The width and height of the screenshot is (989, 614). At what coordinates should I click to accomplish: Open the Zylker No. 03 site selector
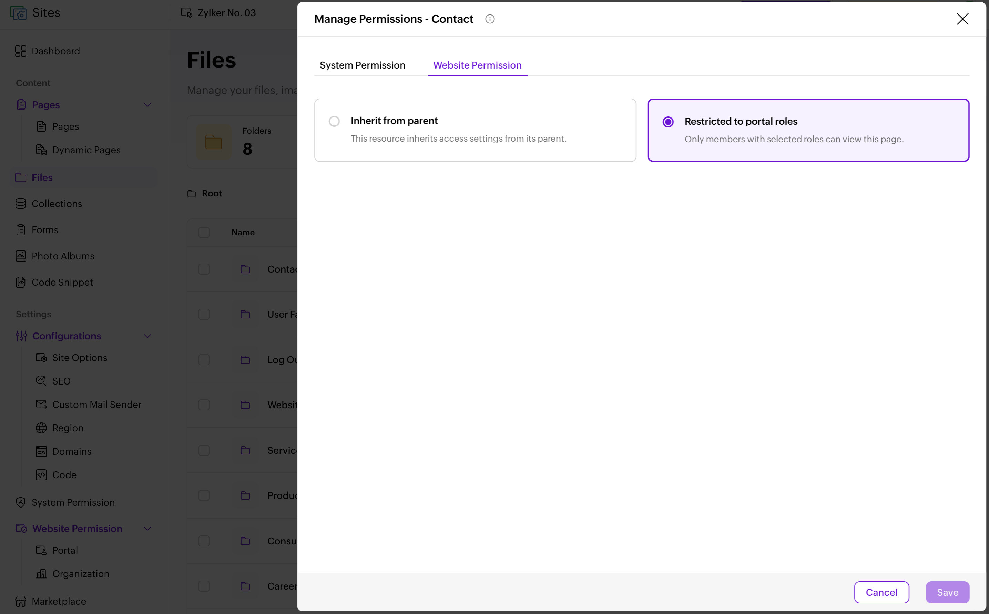click(218, 13)
